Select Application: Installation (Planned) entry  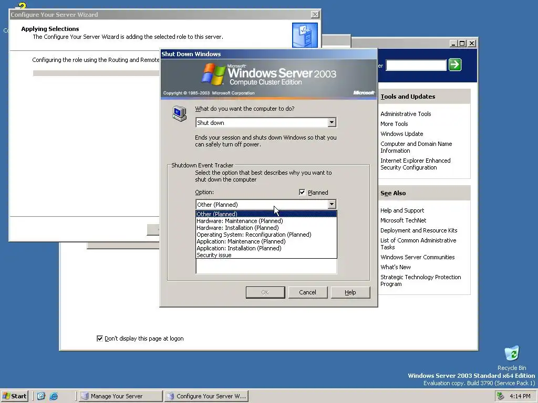pyautogui.click(x=266, y=248)
